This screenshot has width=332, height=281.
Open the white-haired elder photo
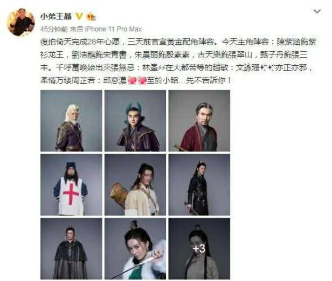click(x=71, y=121)
